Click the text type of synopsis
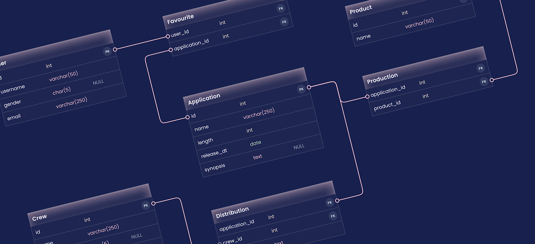 257,157
